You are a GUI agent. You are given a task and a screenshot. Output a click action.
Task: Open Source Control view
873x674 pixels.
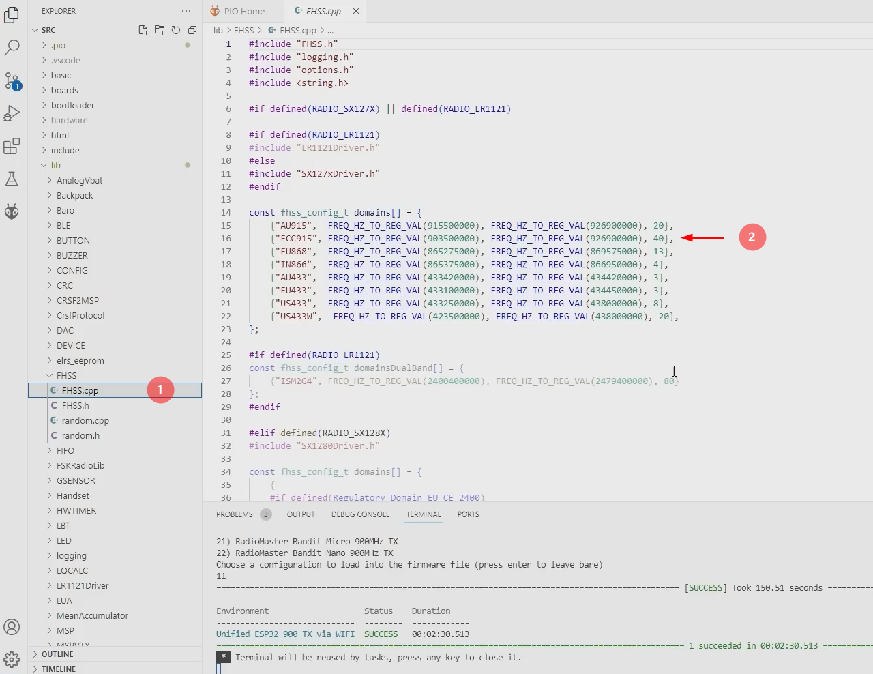(12, 81)
